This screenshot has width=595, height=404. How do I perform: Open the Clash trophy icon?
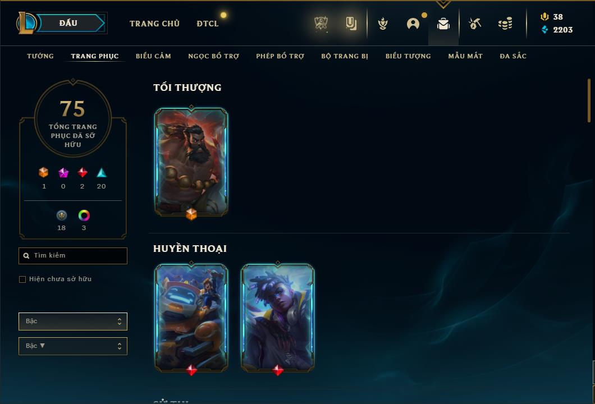(x=321, y=24)
